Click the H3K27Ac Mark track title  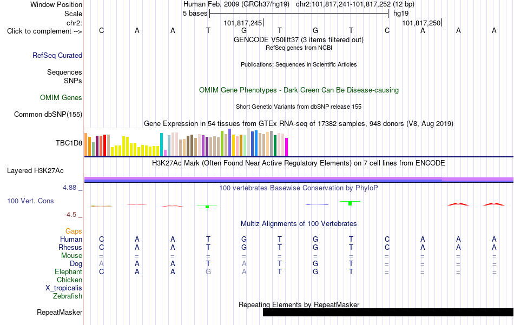pyautogui.click(x=298, y=163)
